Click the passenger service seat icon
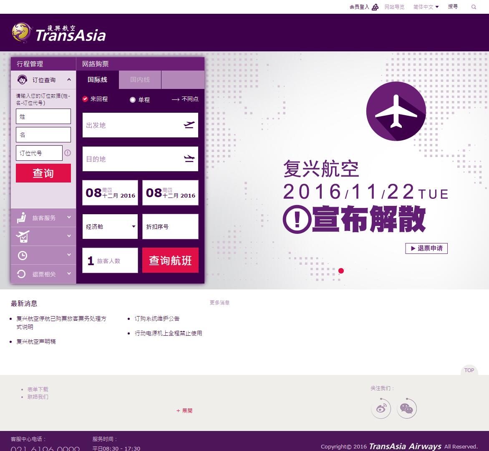Image resolution: width=489 pixels, height=451 pixels. tap(22, 218)
